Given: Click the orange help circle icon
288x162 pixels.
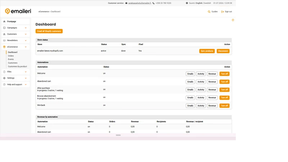Looking at the screenshot, I should [233, 20].
